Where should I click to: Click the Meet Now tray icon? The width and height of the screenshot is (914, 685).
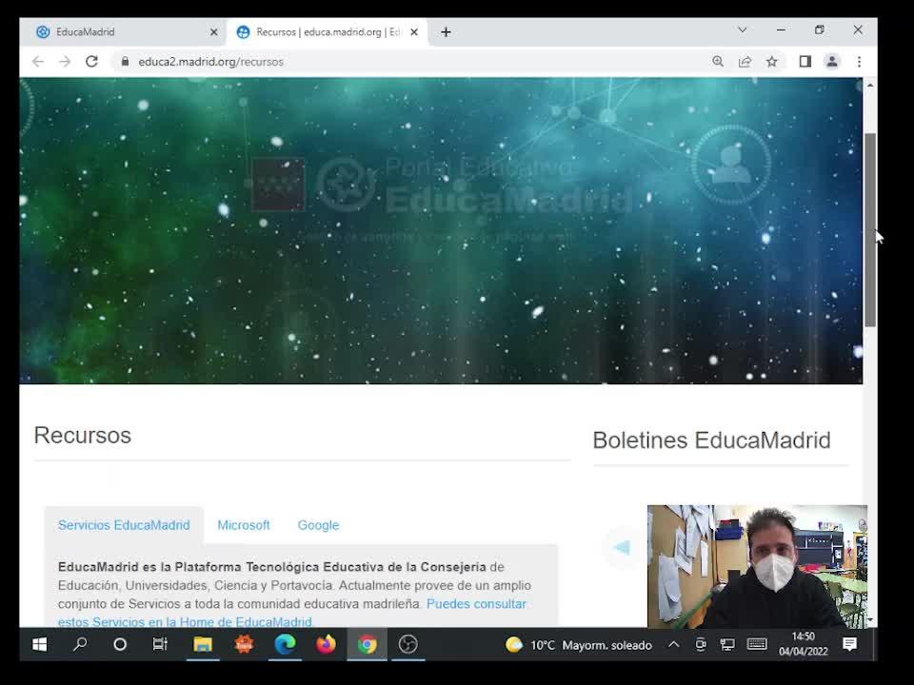[x=700, y=644]
